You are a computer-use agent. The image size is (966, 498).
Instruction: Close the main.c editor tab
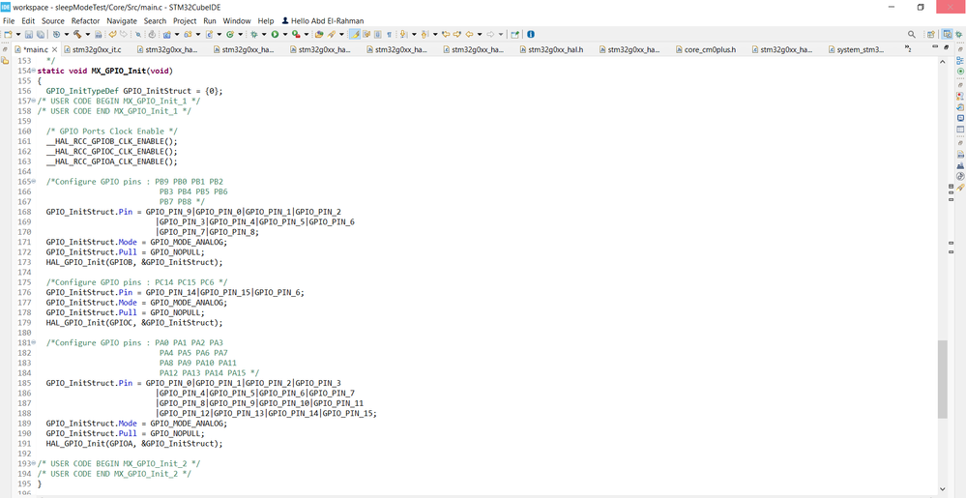pos(54,49)
